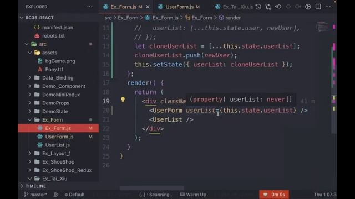Open the timeline history icon in toolbar
This screenshot has height=199, width=355.
(258, 7)
